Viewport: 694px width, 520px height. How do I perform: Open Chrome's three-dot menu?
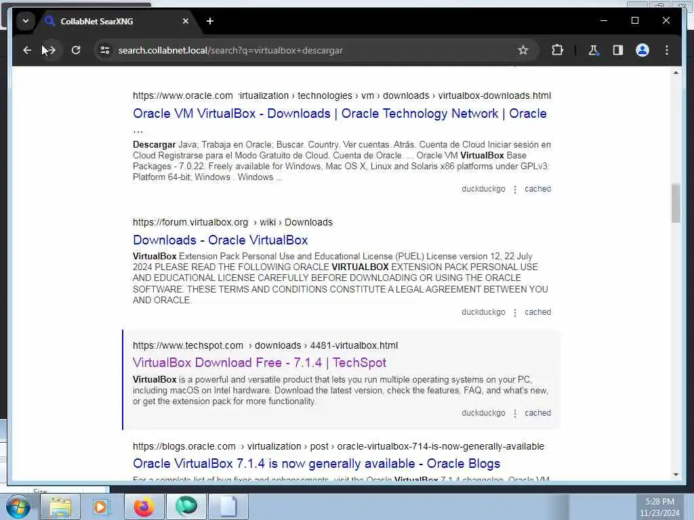pos(667,50)
